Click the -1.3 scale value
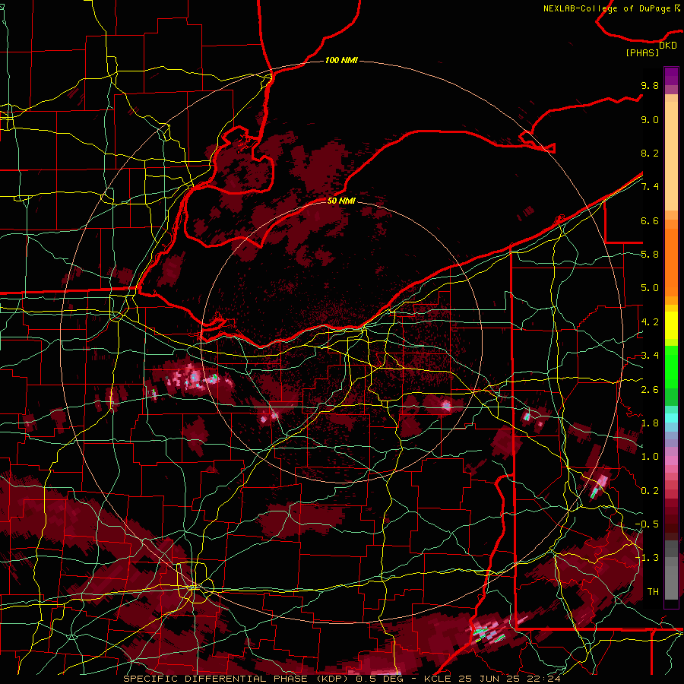 click(647, 558)
